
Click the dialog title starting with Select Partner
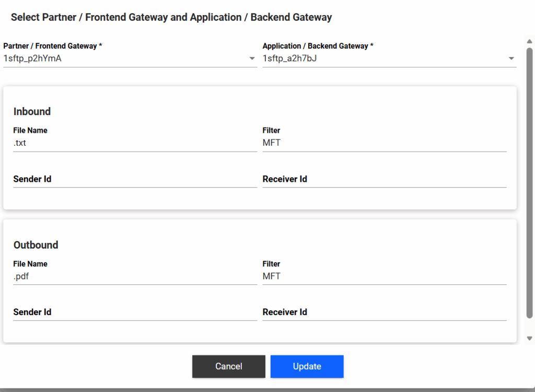(x=171, y=17)
